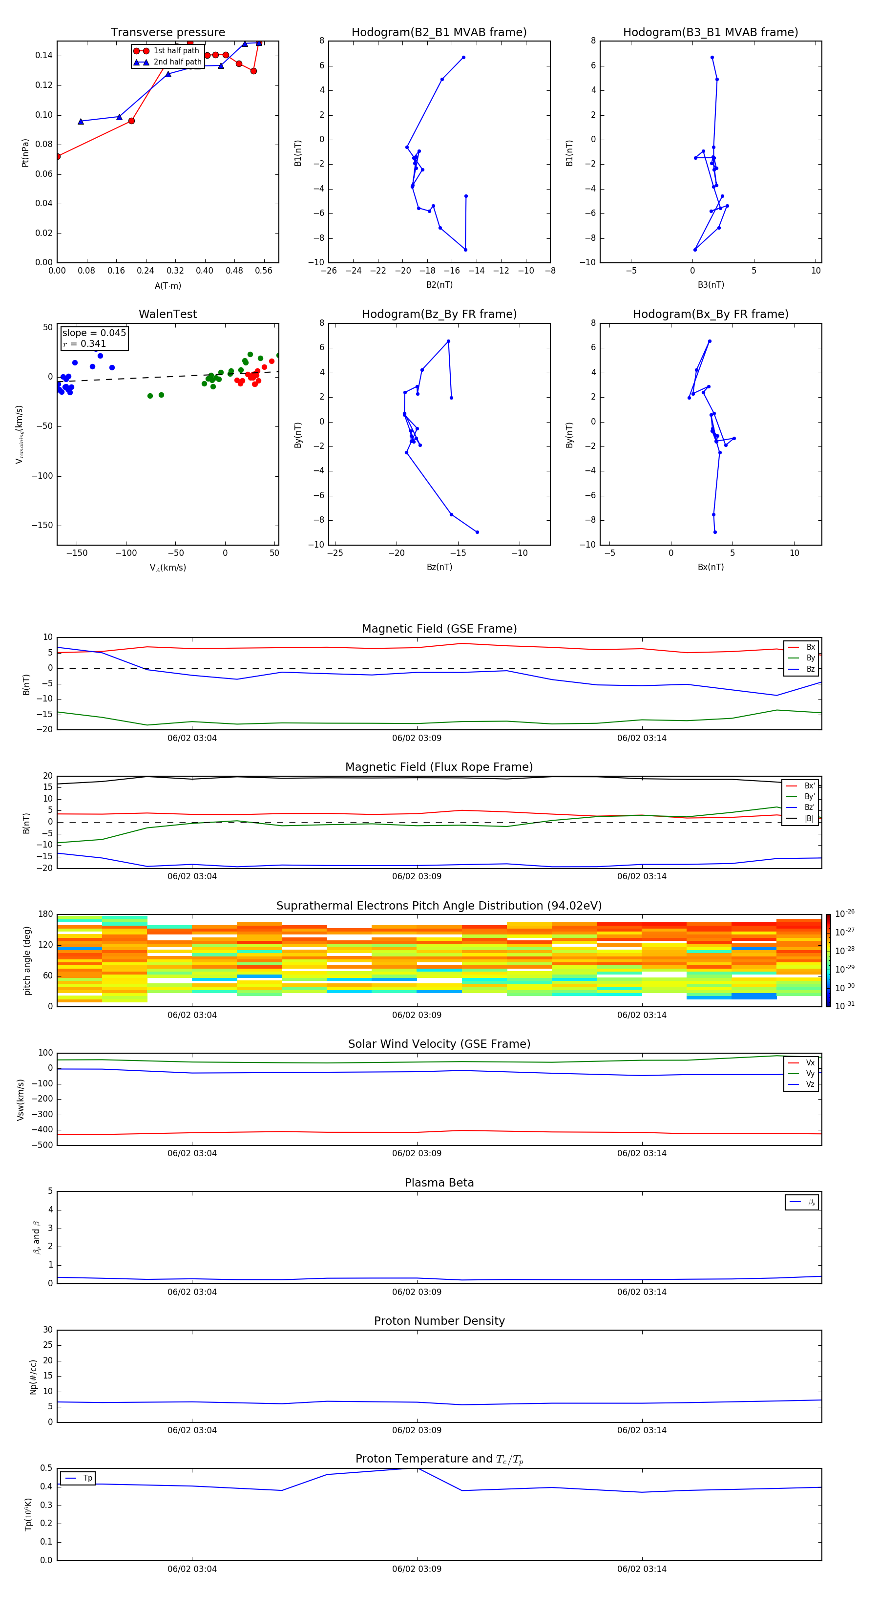Click the beta_p legend in Plasma Beta plot
The height and width of the screenshot is (1612, 879).
[802, 1202]
